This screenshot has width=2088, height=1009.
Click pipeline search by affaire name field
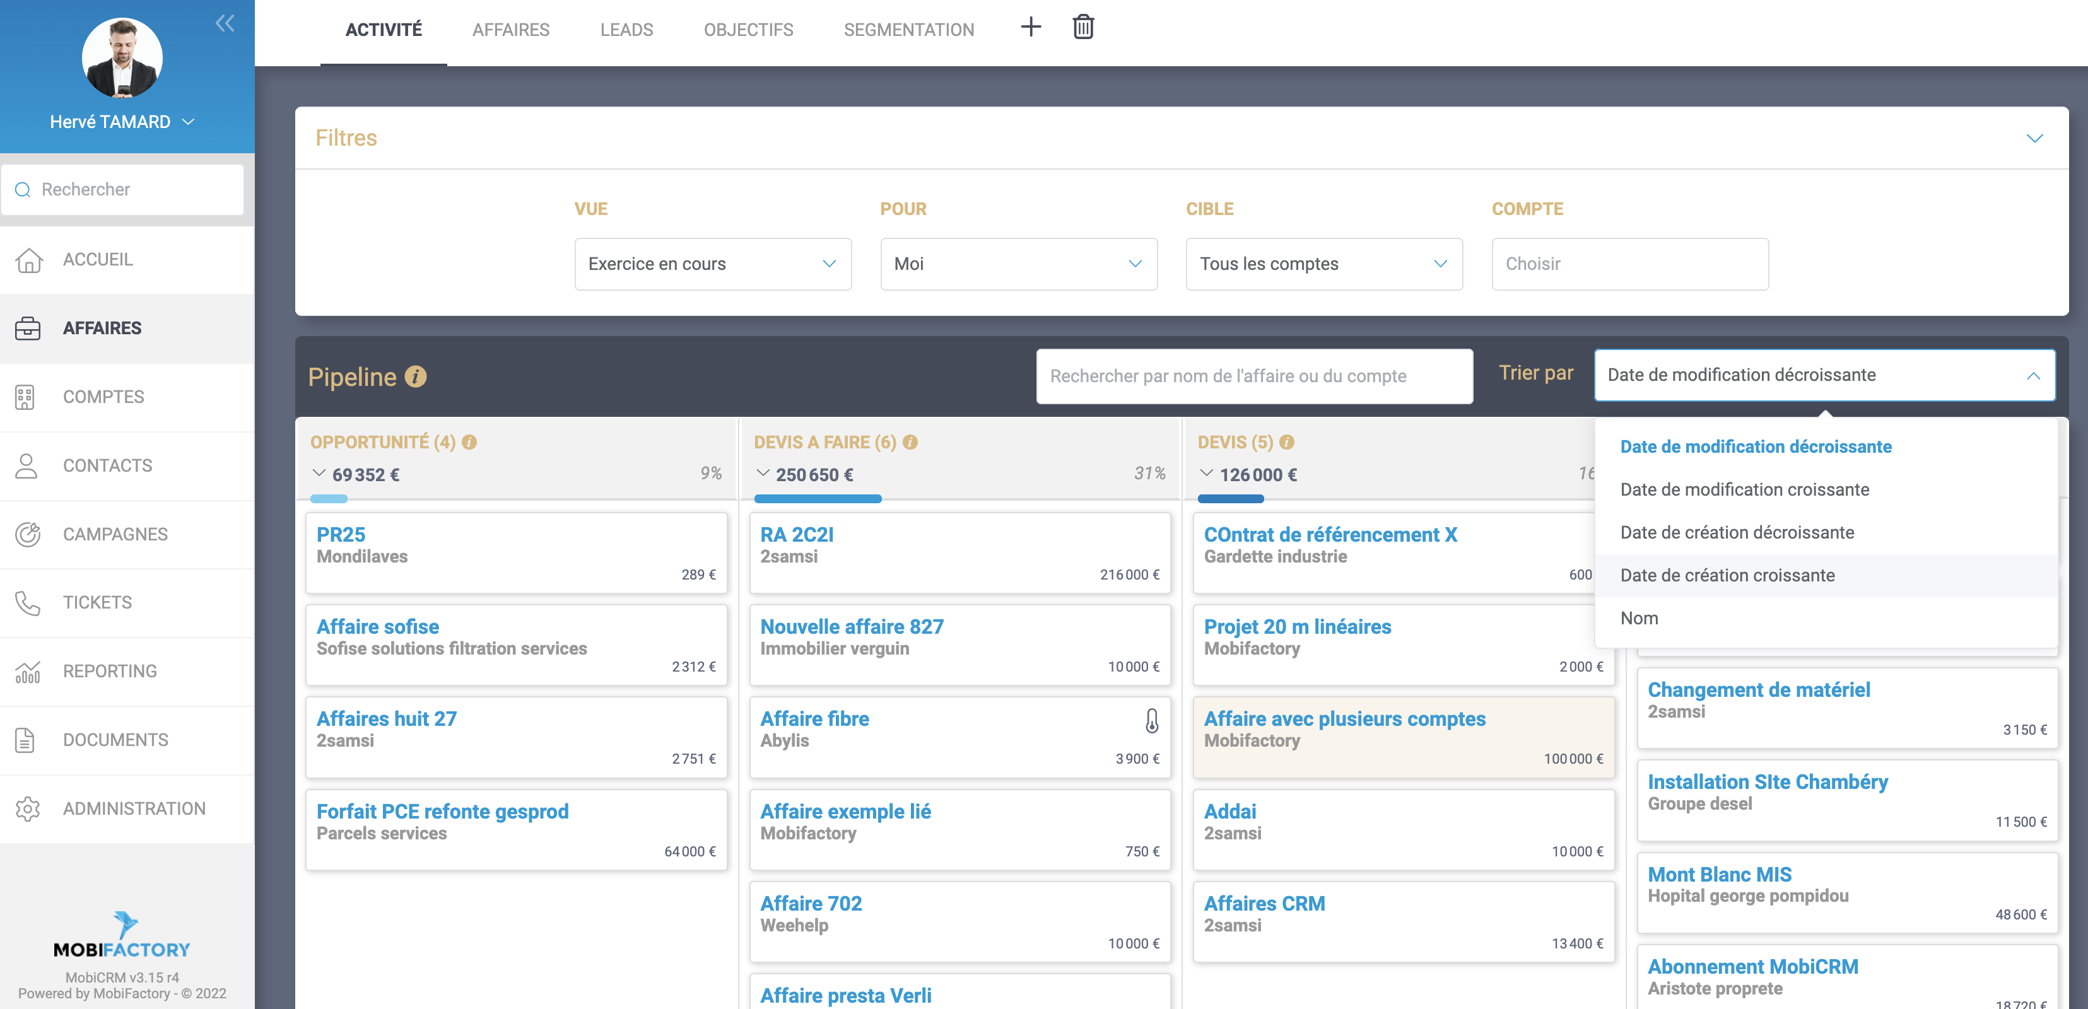point(1253,376)
